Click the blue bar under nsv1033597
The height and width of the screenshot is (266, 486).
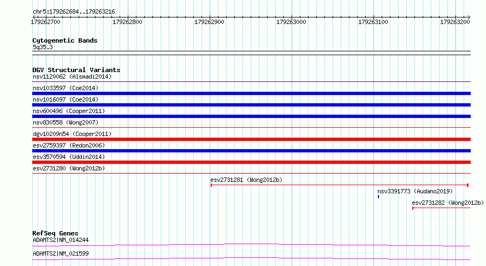251,93
